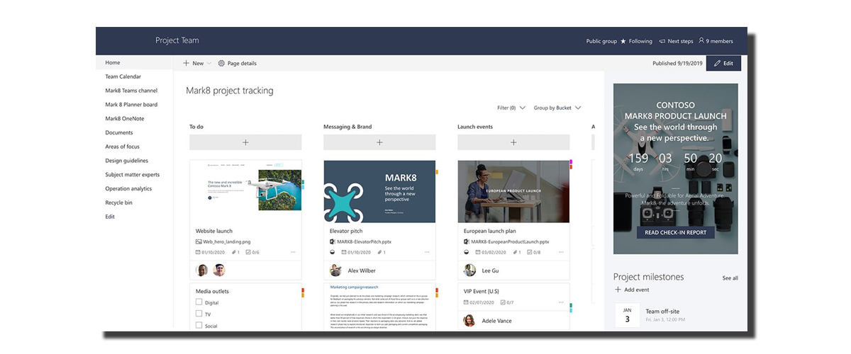The width and height of the screenshot is (851, 354).
Task: Click the progress circle on Elevator pitch card
Action: point(333,252)
